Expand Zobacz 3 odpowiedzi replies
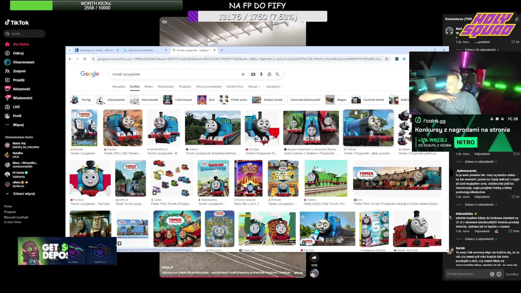This screenshot has width=521, height=293. 481,239
